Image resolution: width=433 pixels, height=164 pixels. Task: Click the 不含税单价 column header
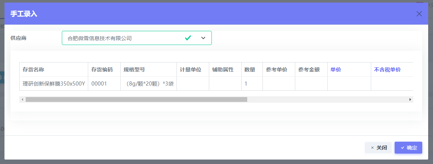[392, 70]
